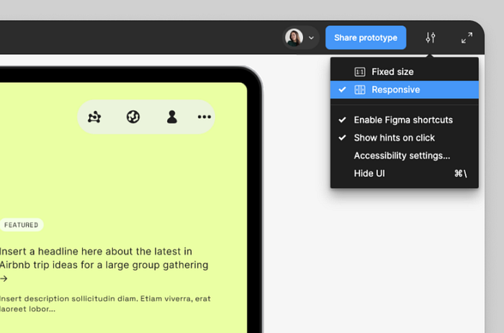The height and width of the screenshot is (333, 504).
Task: Toggle the checked Responsive option
Action: pos(405,90)
